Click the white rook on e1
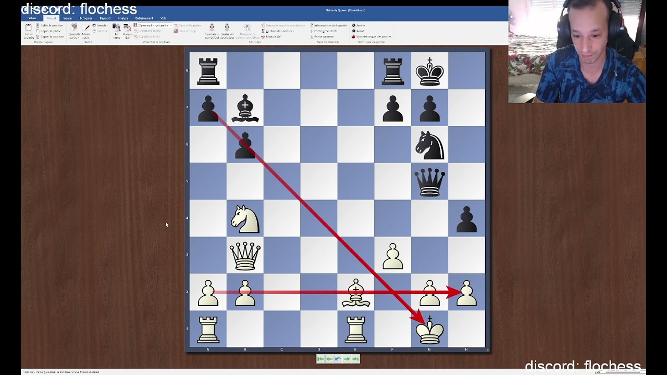This screenshot has height=375, width=667. click(356, 330)
